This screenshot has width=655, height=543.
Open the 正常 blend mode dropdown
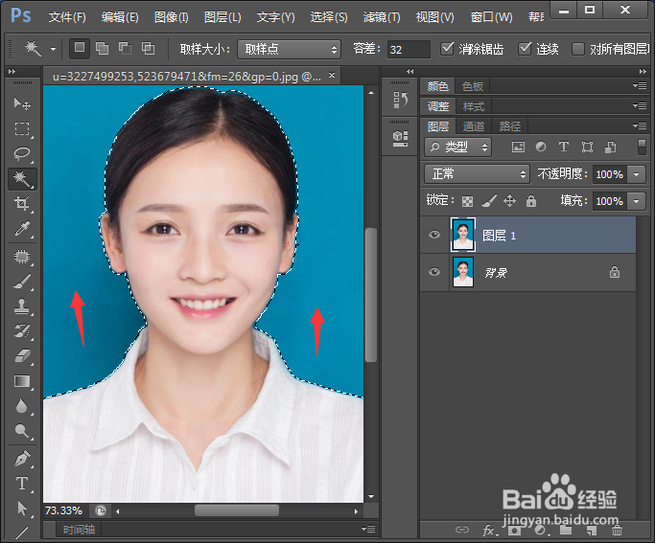point(477,173)
